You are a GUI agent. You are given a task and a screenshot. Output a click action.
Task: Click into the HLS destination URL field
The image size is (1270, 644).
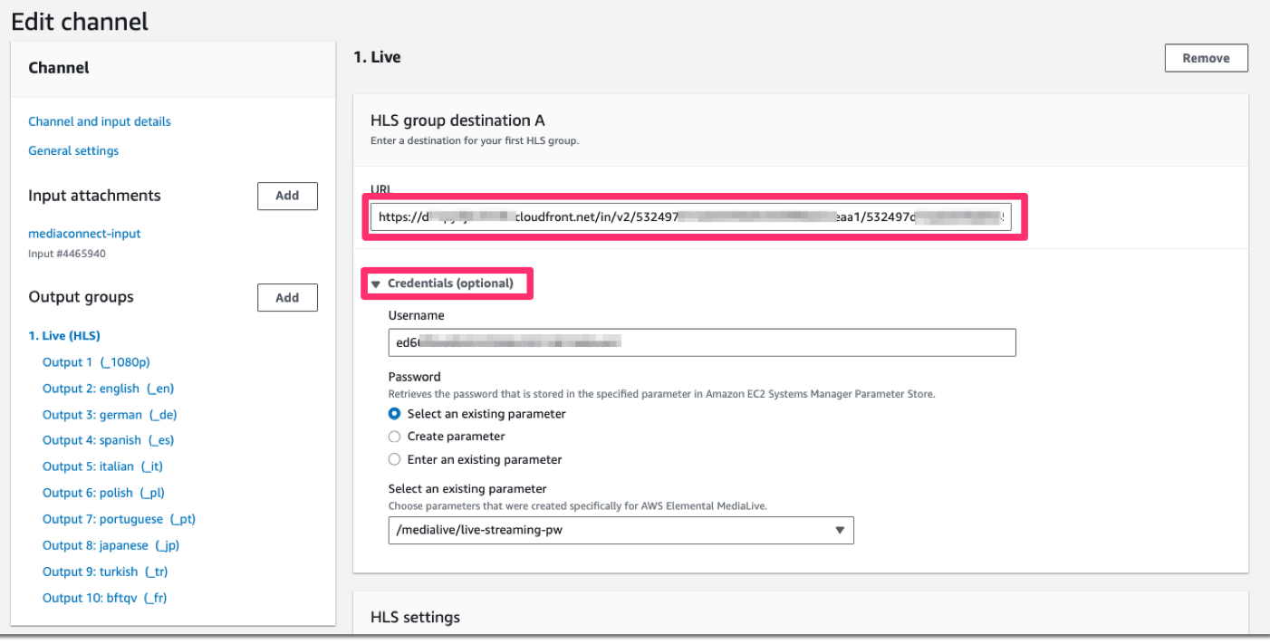692,216
